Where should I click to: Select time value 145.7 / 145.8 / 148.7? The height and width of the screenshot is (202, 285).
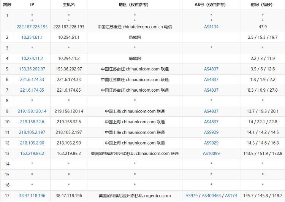263,196
